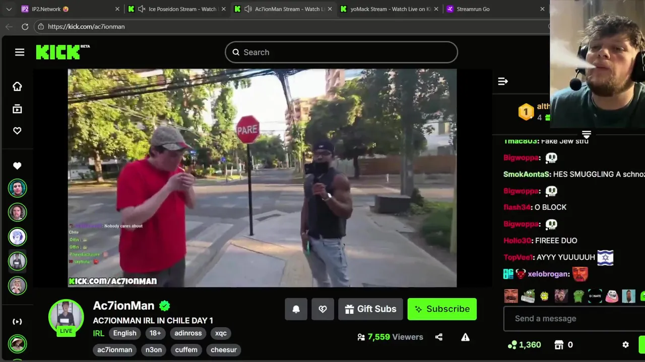
Task: Go to the Home icon in sidebar
Action: [17, 86]
